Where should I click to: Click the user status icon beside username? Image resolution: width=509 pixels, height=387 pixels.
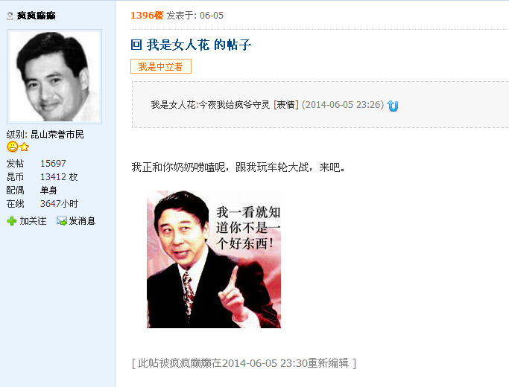coord(10,16)
